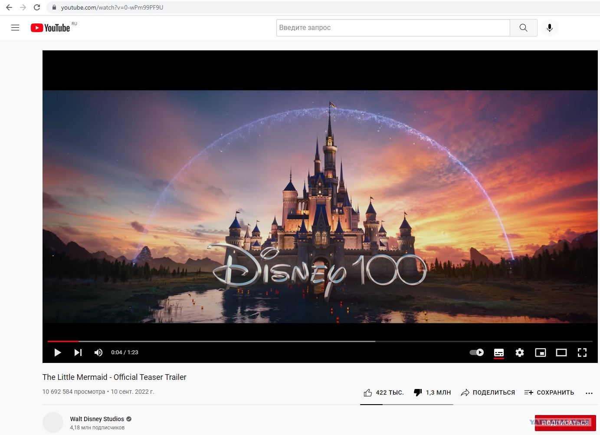Enter fullscreen mode
This screenshot has height=435, width=600.
tap(582, 353)
